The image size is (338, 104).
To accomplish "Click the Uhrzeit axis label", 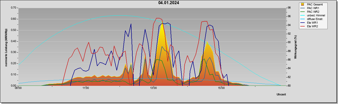I will tap(281, 94).
